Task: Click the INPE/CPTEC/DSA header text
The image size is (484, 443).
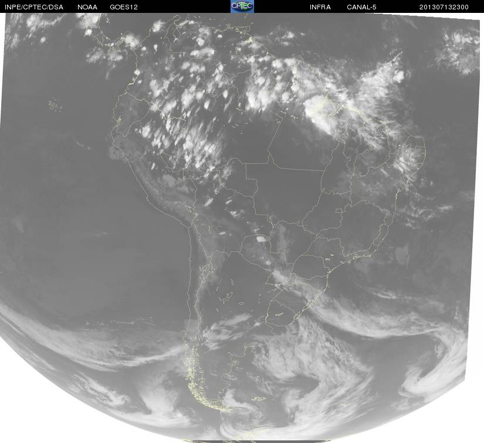Action: click(x=34, y=7)
